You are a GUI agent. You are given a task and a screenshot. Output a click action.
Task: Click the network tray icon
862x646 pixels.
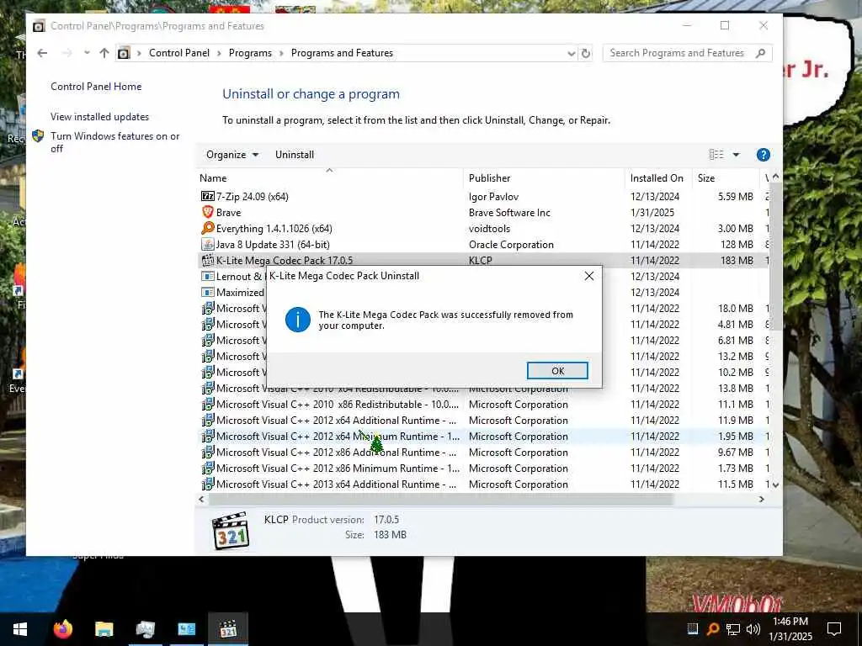[733, 629]
